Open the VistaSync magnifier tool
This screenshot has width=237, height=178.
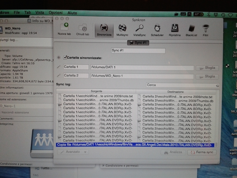point(139,31)
